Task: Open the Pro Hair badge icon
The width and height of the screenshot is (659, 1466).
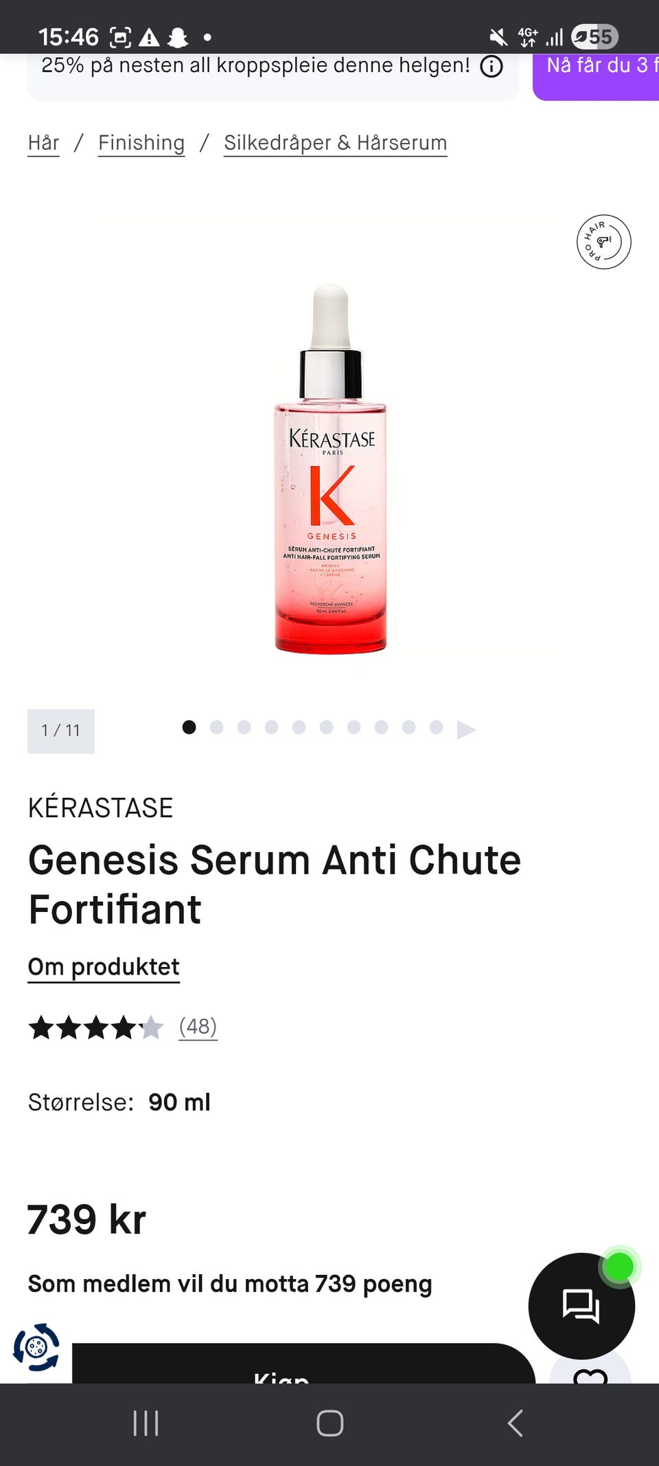Action: [x=603, y=242]
